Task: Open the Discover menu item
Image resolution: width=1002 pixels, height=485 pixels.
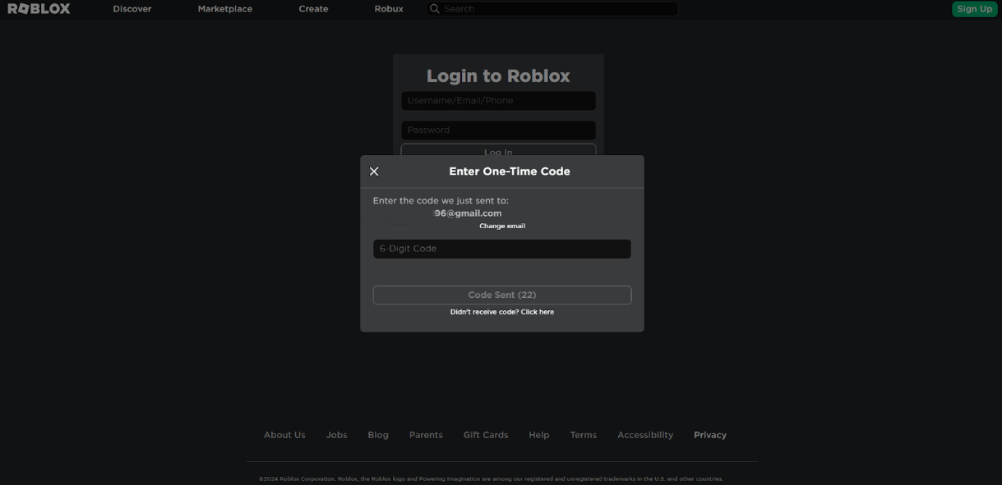Action: [132, 9]
